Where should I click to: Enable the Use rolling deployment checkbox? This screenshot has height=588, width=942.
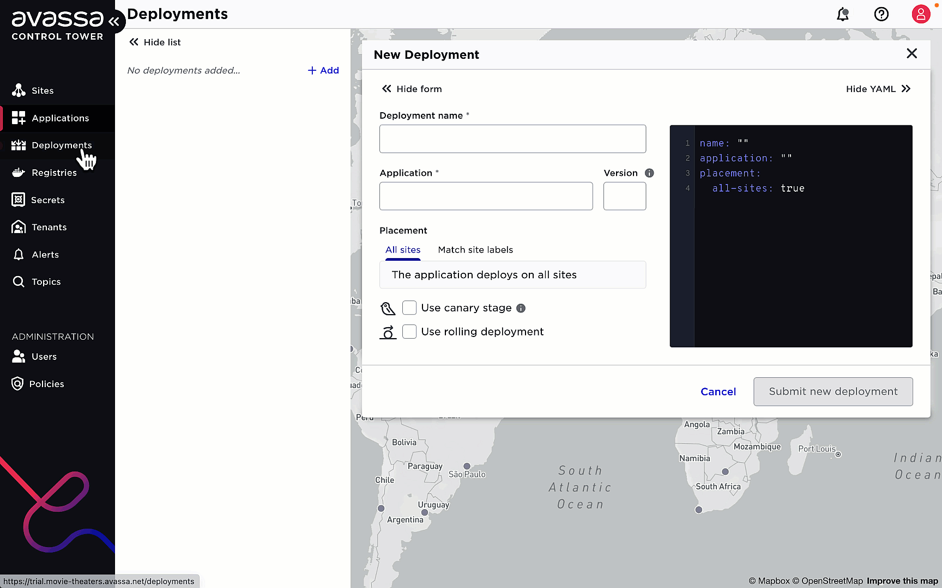[x=409, y=332]
